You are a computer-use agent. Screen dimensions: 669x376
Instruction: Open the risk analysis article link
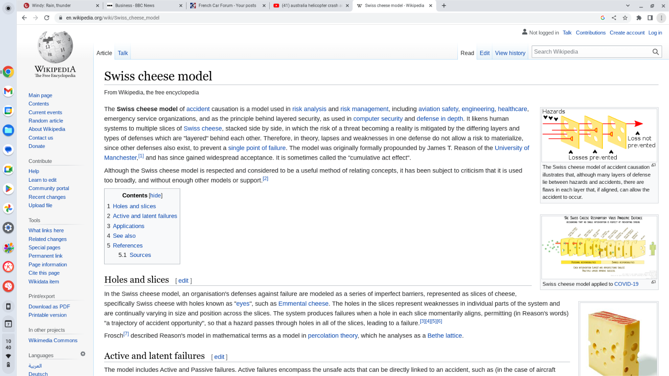[309, 109]
